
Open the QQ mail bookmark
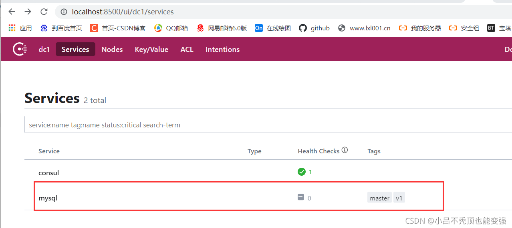coord(171,28)
